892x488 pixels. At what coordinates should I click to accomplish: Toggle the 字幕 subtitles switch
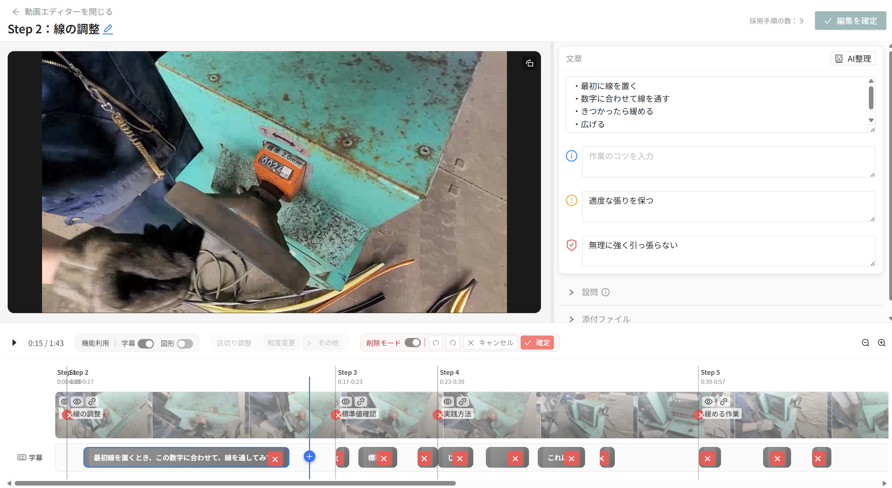click(146, 344)
